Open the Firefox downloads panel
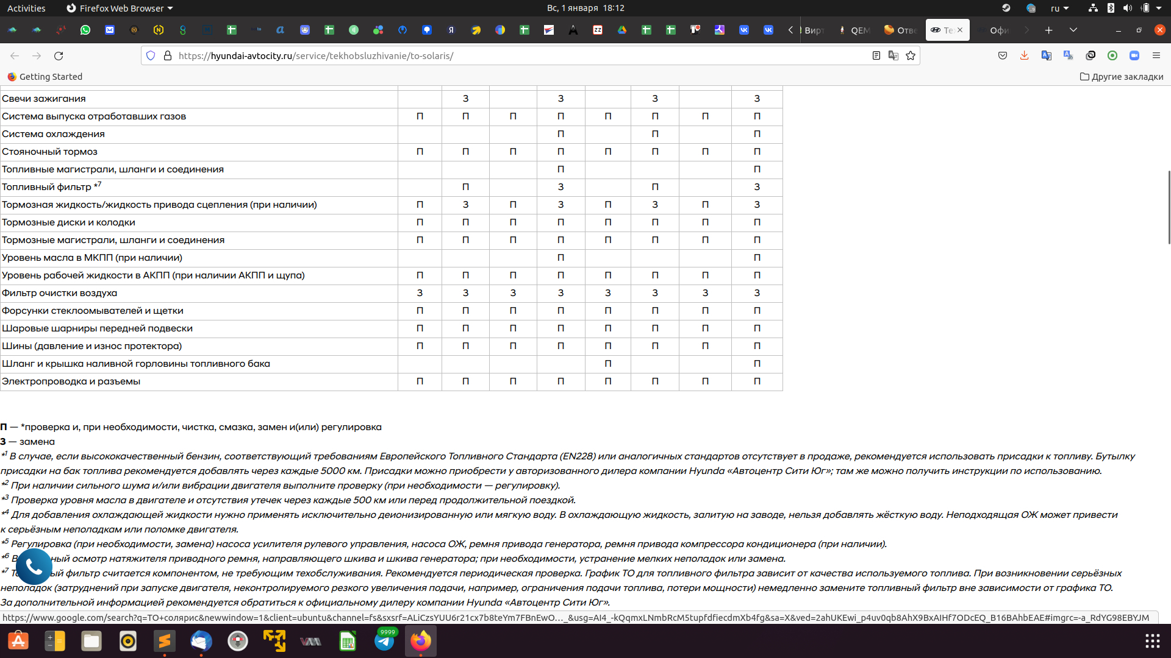Image resolution: width=1171 pixels, height=658 pixels. [1024, 55]
